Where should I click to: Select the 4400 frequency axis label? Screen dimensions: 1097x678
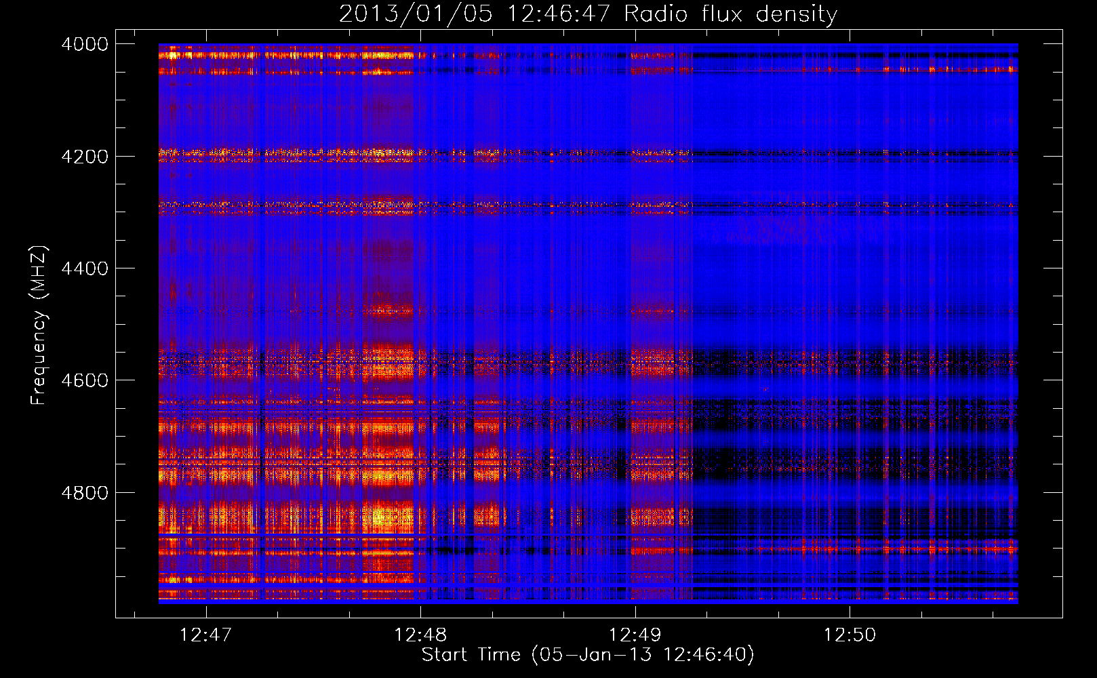(84, 268)
